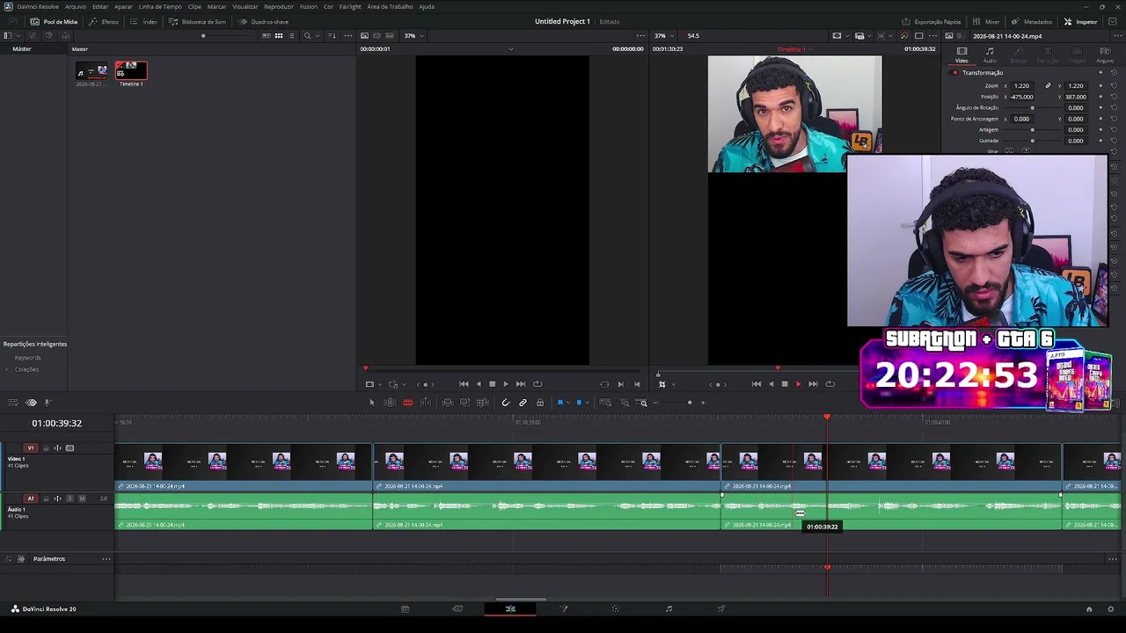
Task: Switch to the Arquivo inspector tab
Action: [1105, 55]
